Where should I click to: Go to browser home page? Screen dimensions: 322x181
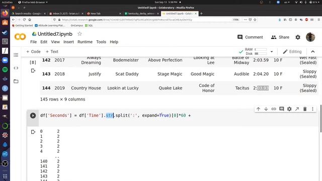point(30,20)
